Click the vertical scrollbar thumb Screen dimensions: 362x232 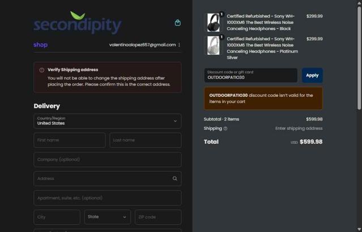click(359, 58)
